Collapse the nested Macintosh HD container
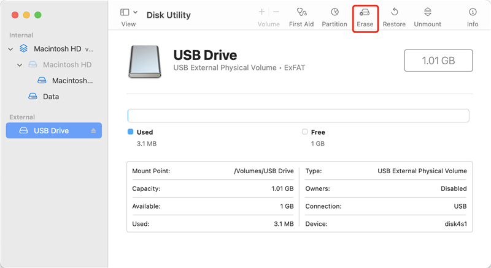The image size is (491, 268). tap(20, 65)
